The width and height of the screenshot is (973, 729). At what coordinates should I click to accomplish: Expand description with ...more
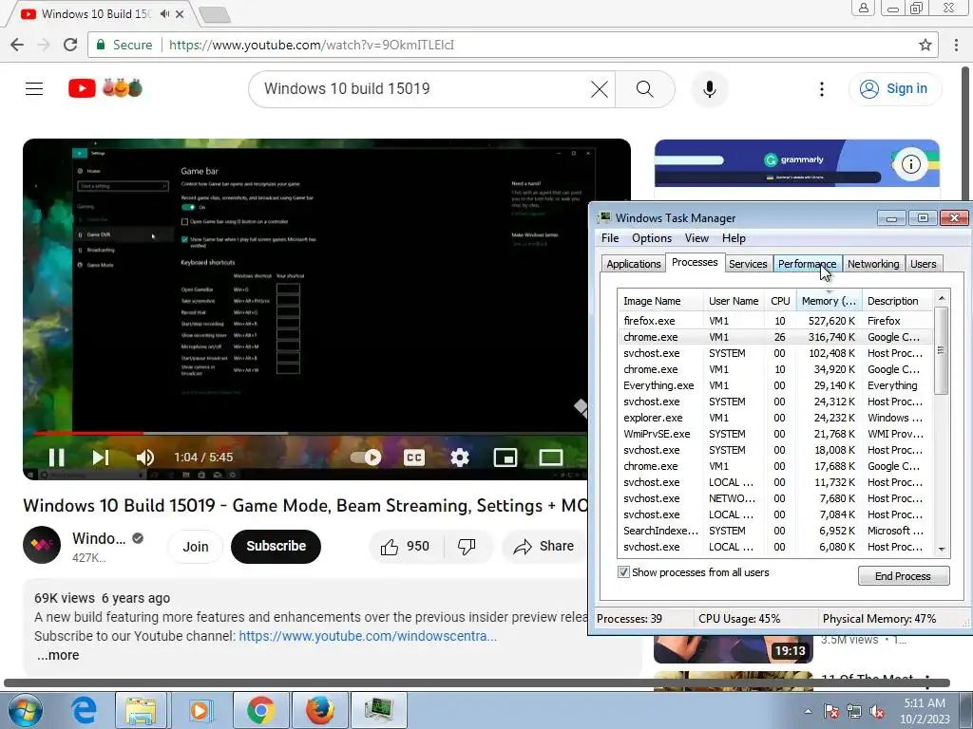point(58,655)
